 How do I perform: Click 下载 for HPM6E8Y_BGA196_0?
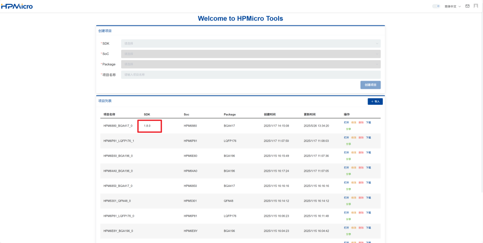pos(369,228)
